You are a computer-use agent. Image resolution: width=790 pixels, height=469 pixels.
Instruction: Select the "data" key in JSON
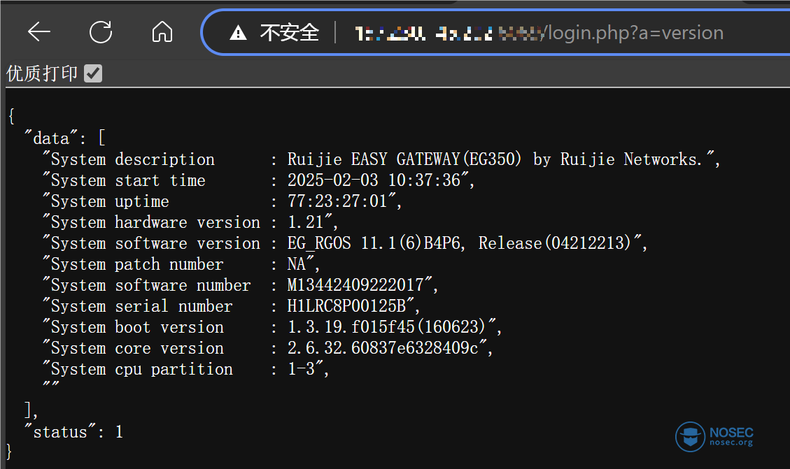click(51, 138)
